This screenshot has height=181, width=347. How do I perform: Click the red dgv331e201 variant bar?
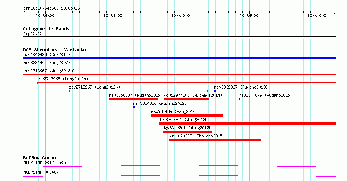[x=187, y=132]
